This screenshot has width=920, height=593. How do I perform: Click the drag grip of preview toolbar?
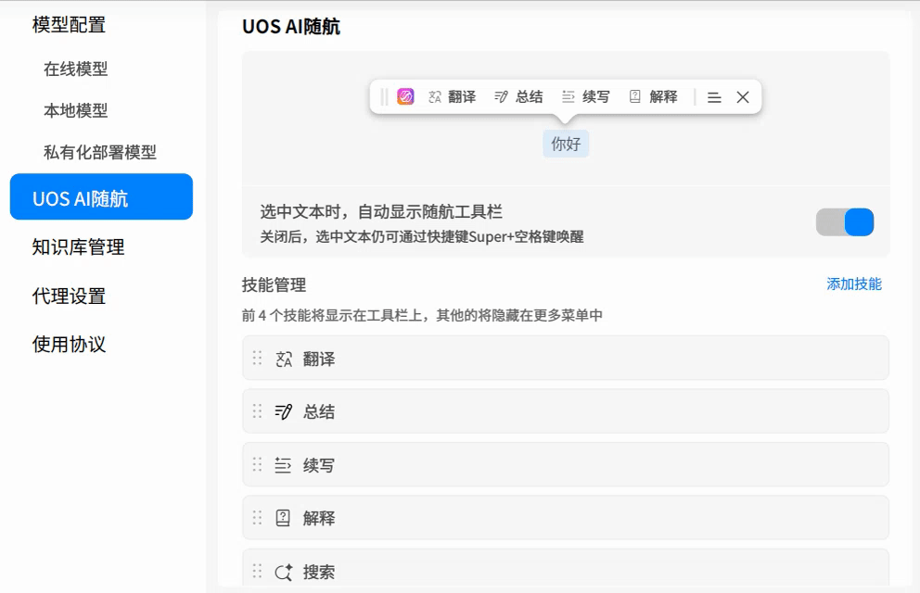click(384, 96)
